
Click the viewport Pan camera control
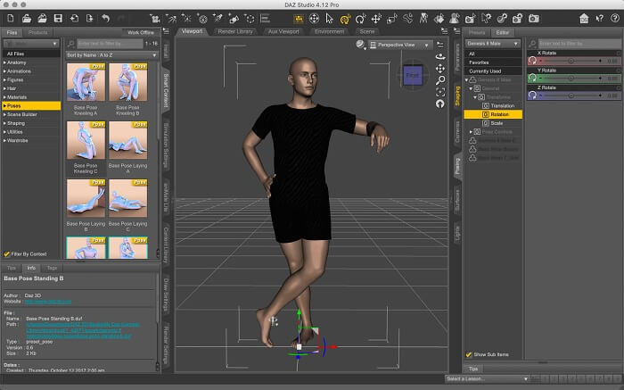tap(440, 69)
